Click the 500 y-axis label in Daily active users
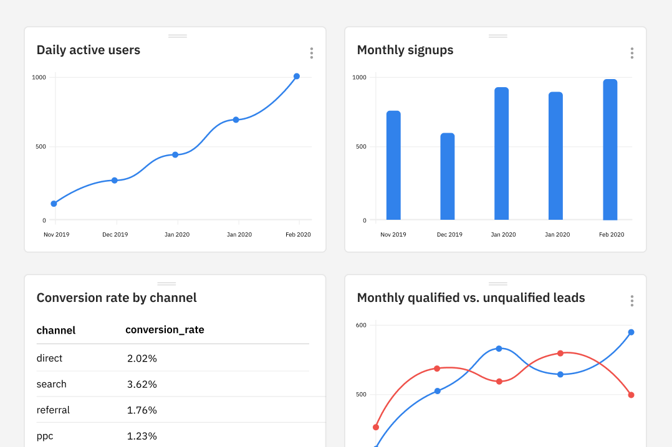The width and height of the screenshot is (672, 447). 41,147
